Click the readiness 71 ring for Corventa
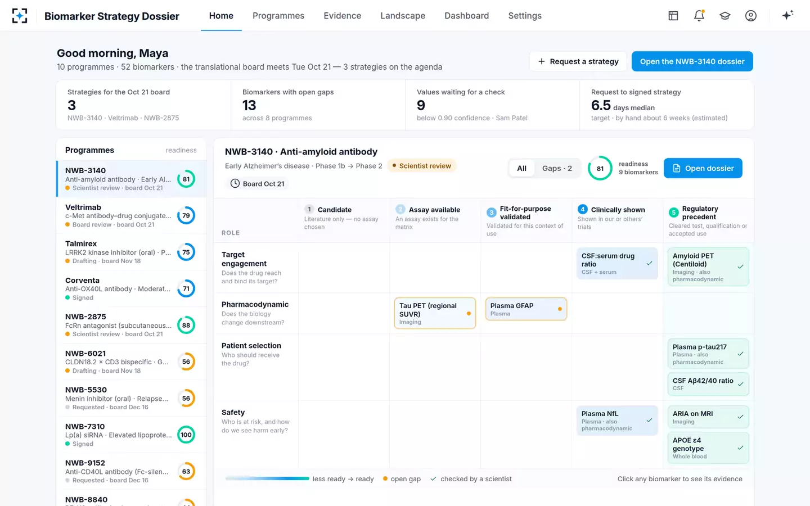The height and width of the screenshot is (506, 810). pyautogui.click(x=186, y=289)
